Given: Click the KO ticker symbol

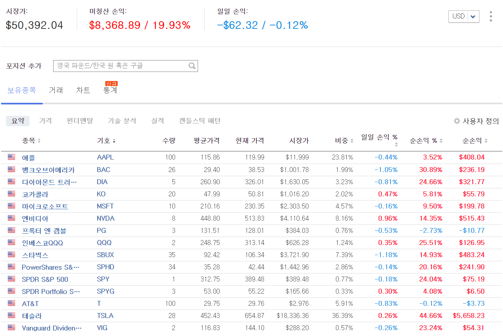Looking at the screenshot, I should pos(101,194).
